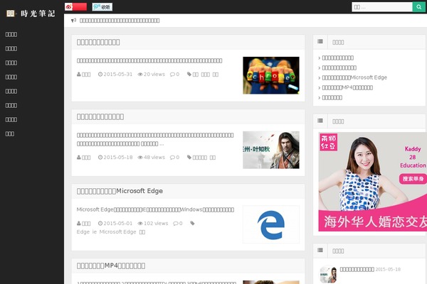Open the blue Edge logo thumbnail
427x284 pixels.
click(271, 224)
